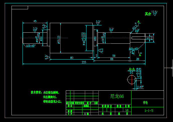Select the note 带轮齿型见1-11
The image size is (173, 122).
(x=52, y=101)
